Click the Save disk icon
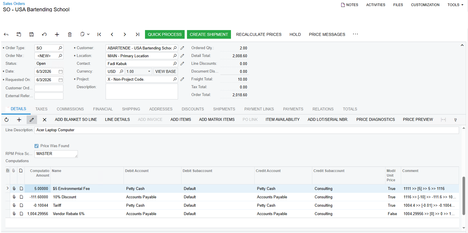Viewport: 468px width, 233px height. tap(32, 34)
